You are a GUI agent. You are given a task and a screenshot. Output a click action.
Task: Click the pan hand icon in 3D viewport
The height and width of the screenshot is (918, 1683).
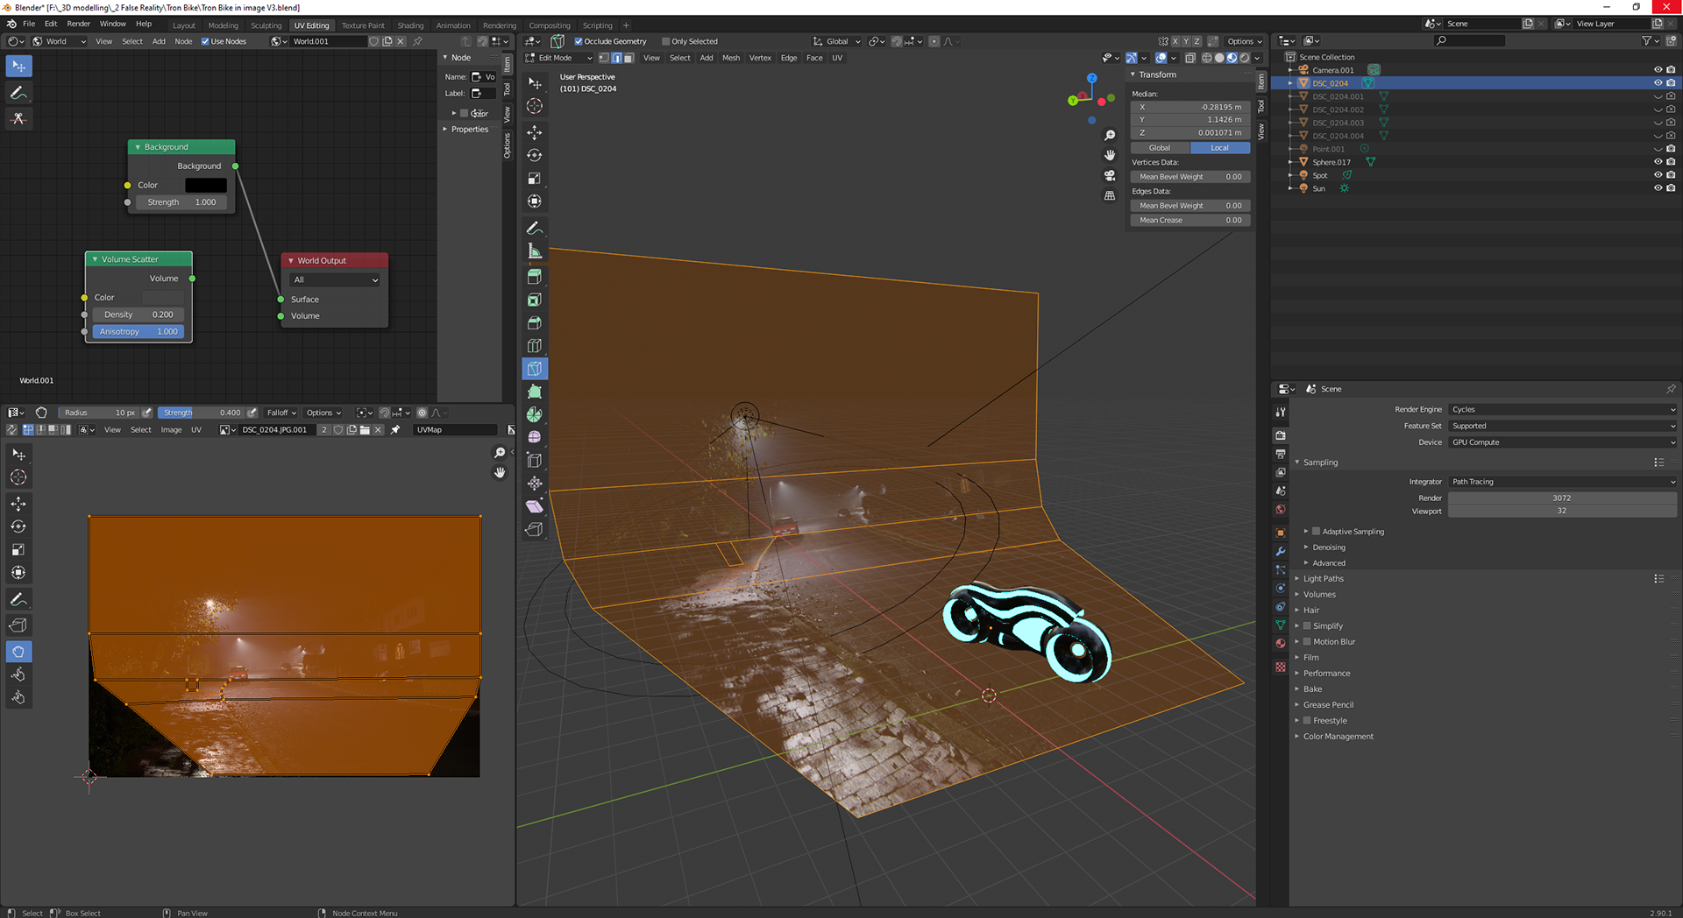coord(1110,155)
